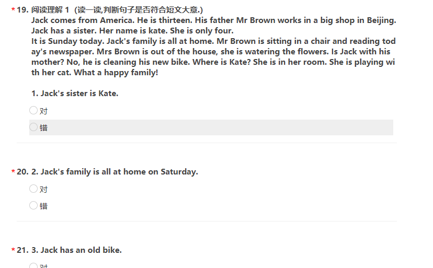This screenshot has width=433, height=268.
Task: Click the 错 label text in question 20
Action: (43, 206)
